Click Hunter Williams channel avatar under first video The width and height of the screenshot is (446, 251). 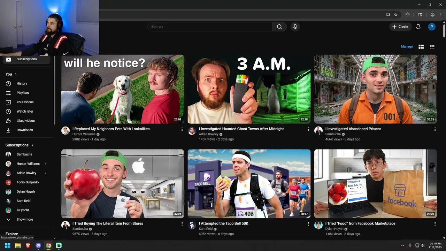66,131
